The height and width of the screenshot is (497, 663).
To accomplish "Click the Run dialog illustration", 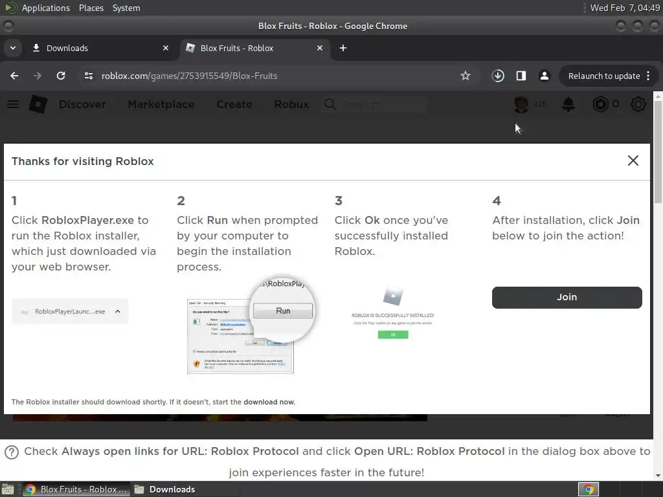I will [251, 326].
